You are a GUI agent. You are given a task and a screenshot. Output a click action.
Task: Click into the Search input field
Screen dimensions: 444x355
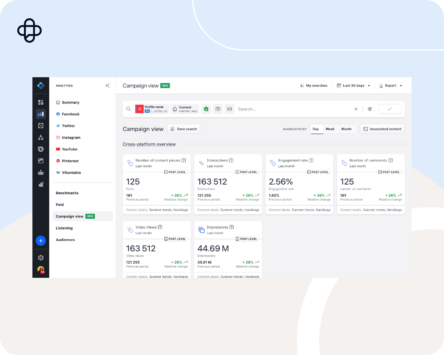point(293,109)
